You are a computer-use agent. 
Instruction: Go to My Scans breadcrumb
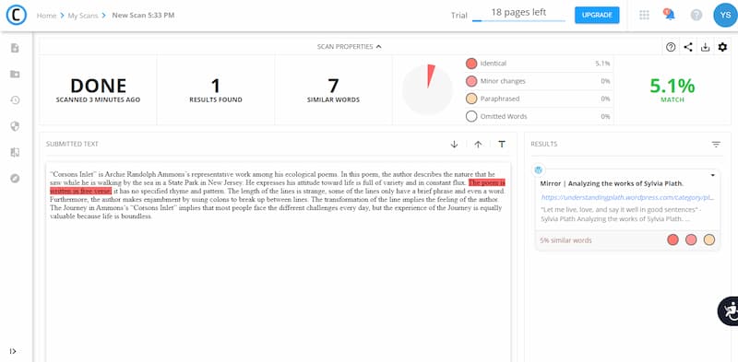point(83,16)
